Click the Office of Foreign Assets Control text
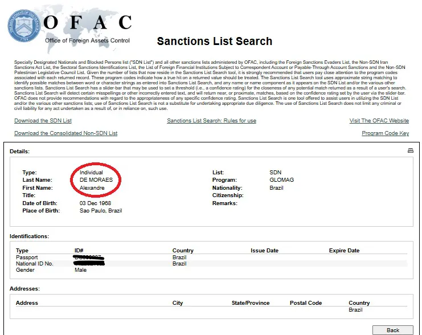 [87, 40]
